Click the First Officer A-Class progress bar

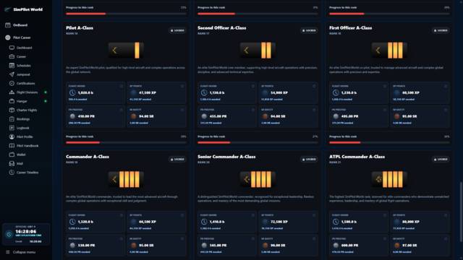(389, 142)
